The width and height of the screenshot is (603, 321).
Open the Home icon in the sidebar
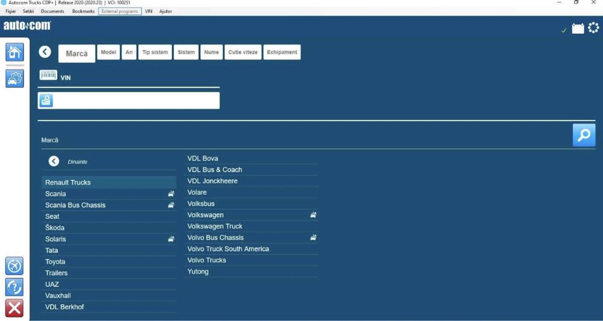point(14,52)
